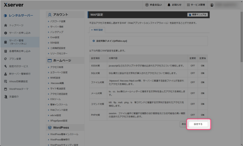Open .htaccess編集 link

tap(57, 83)
